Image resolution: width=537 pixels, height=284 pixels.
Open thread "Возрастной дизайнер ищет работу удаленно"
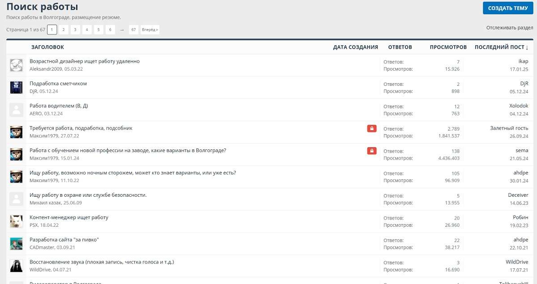click(85, 61)
